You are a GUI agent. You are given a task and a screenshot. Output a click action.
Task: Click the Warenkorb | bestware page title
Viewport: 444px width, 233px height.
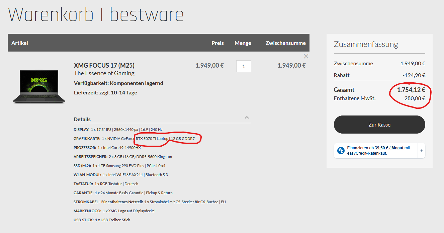click(x=96, y=15)
